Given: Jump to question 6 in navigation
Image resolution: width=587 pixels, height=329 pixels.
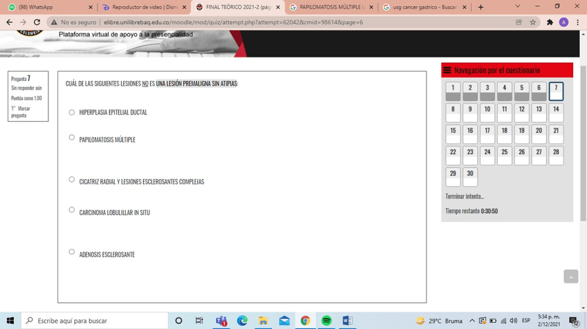Looking at the screenshot, I should click(x=539, y=91).
